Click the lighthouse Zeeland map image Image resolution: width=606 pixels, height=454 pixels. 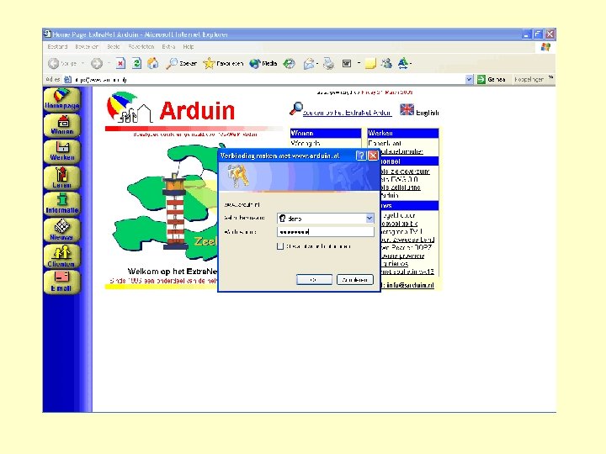coord(166,203)
